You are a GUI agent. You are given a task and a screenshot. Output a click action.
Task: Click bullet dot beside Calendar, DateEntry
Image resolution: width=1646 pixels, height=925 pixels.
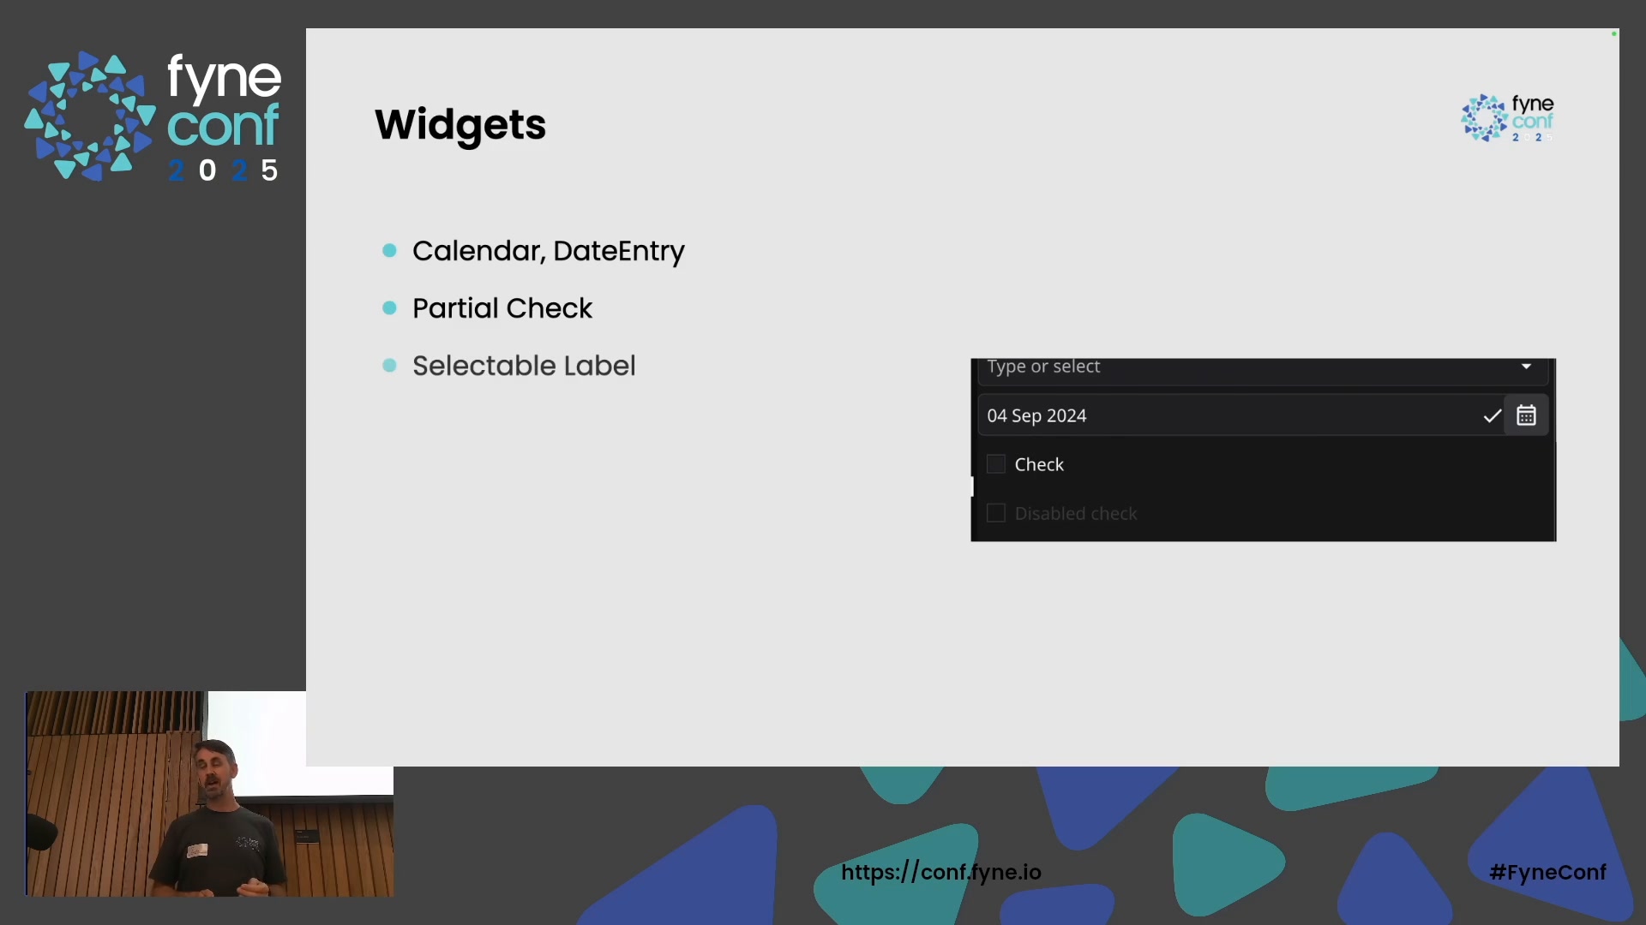click(x=389, y=251)
